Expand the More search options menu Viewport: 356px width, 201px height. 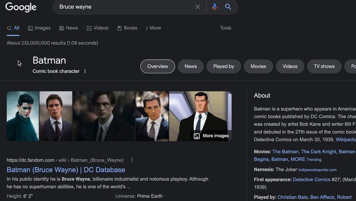(153, 28)
